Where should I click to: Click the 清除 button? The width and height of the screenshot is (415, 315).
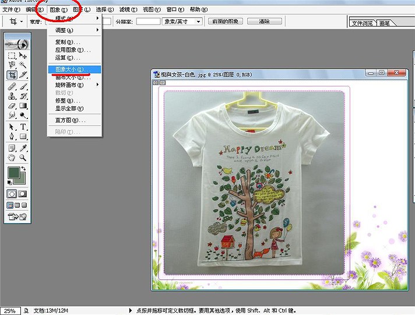coord(265,21)
